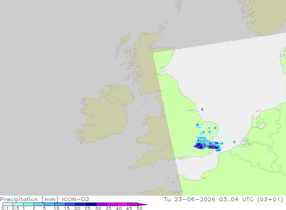Click precipitation value '20' on the map
The height and width of the screenshot is (210, 286).
pyautogui.click(x=198, y=144)
